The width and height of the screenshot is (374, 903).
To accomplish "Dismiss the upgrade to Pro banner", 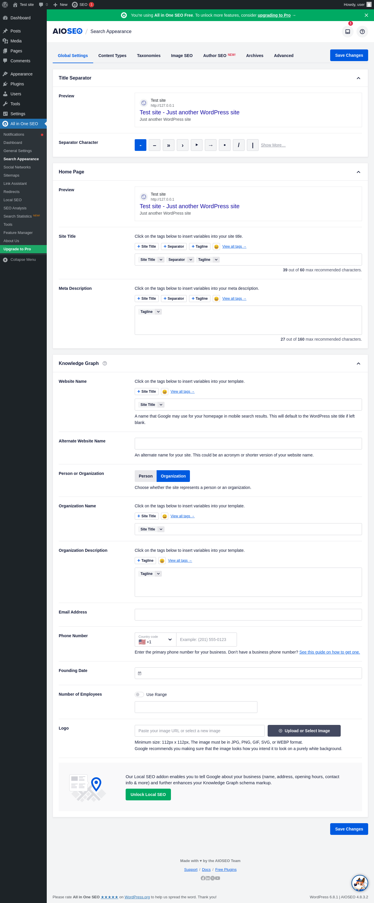I will tap(366, 15).
